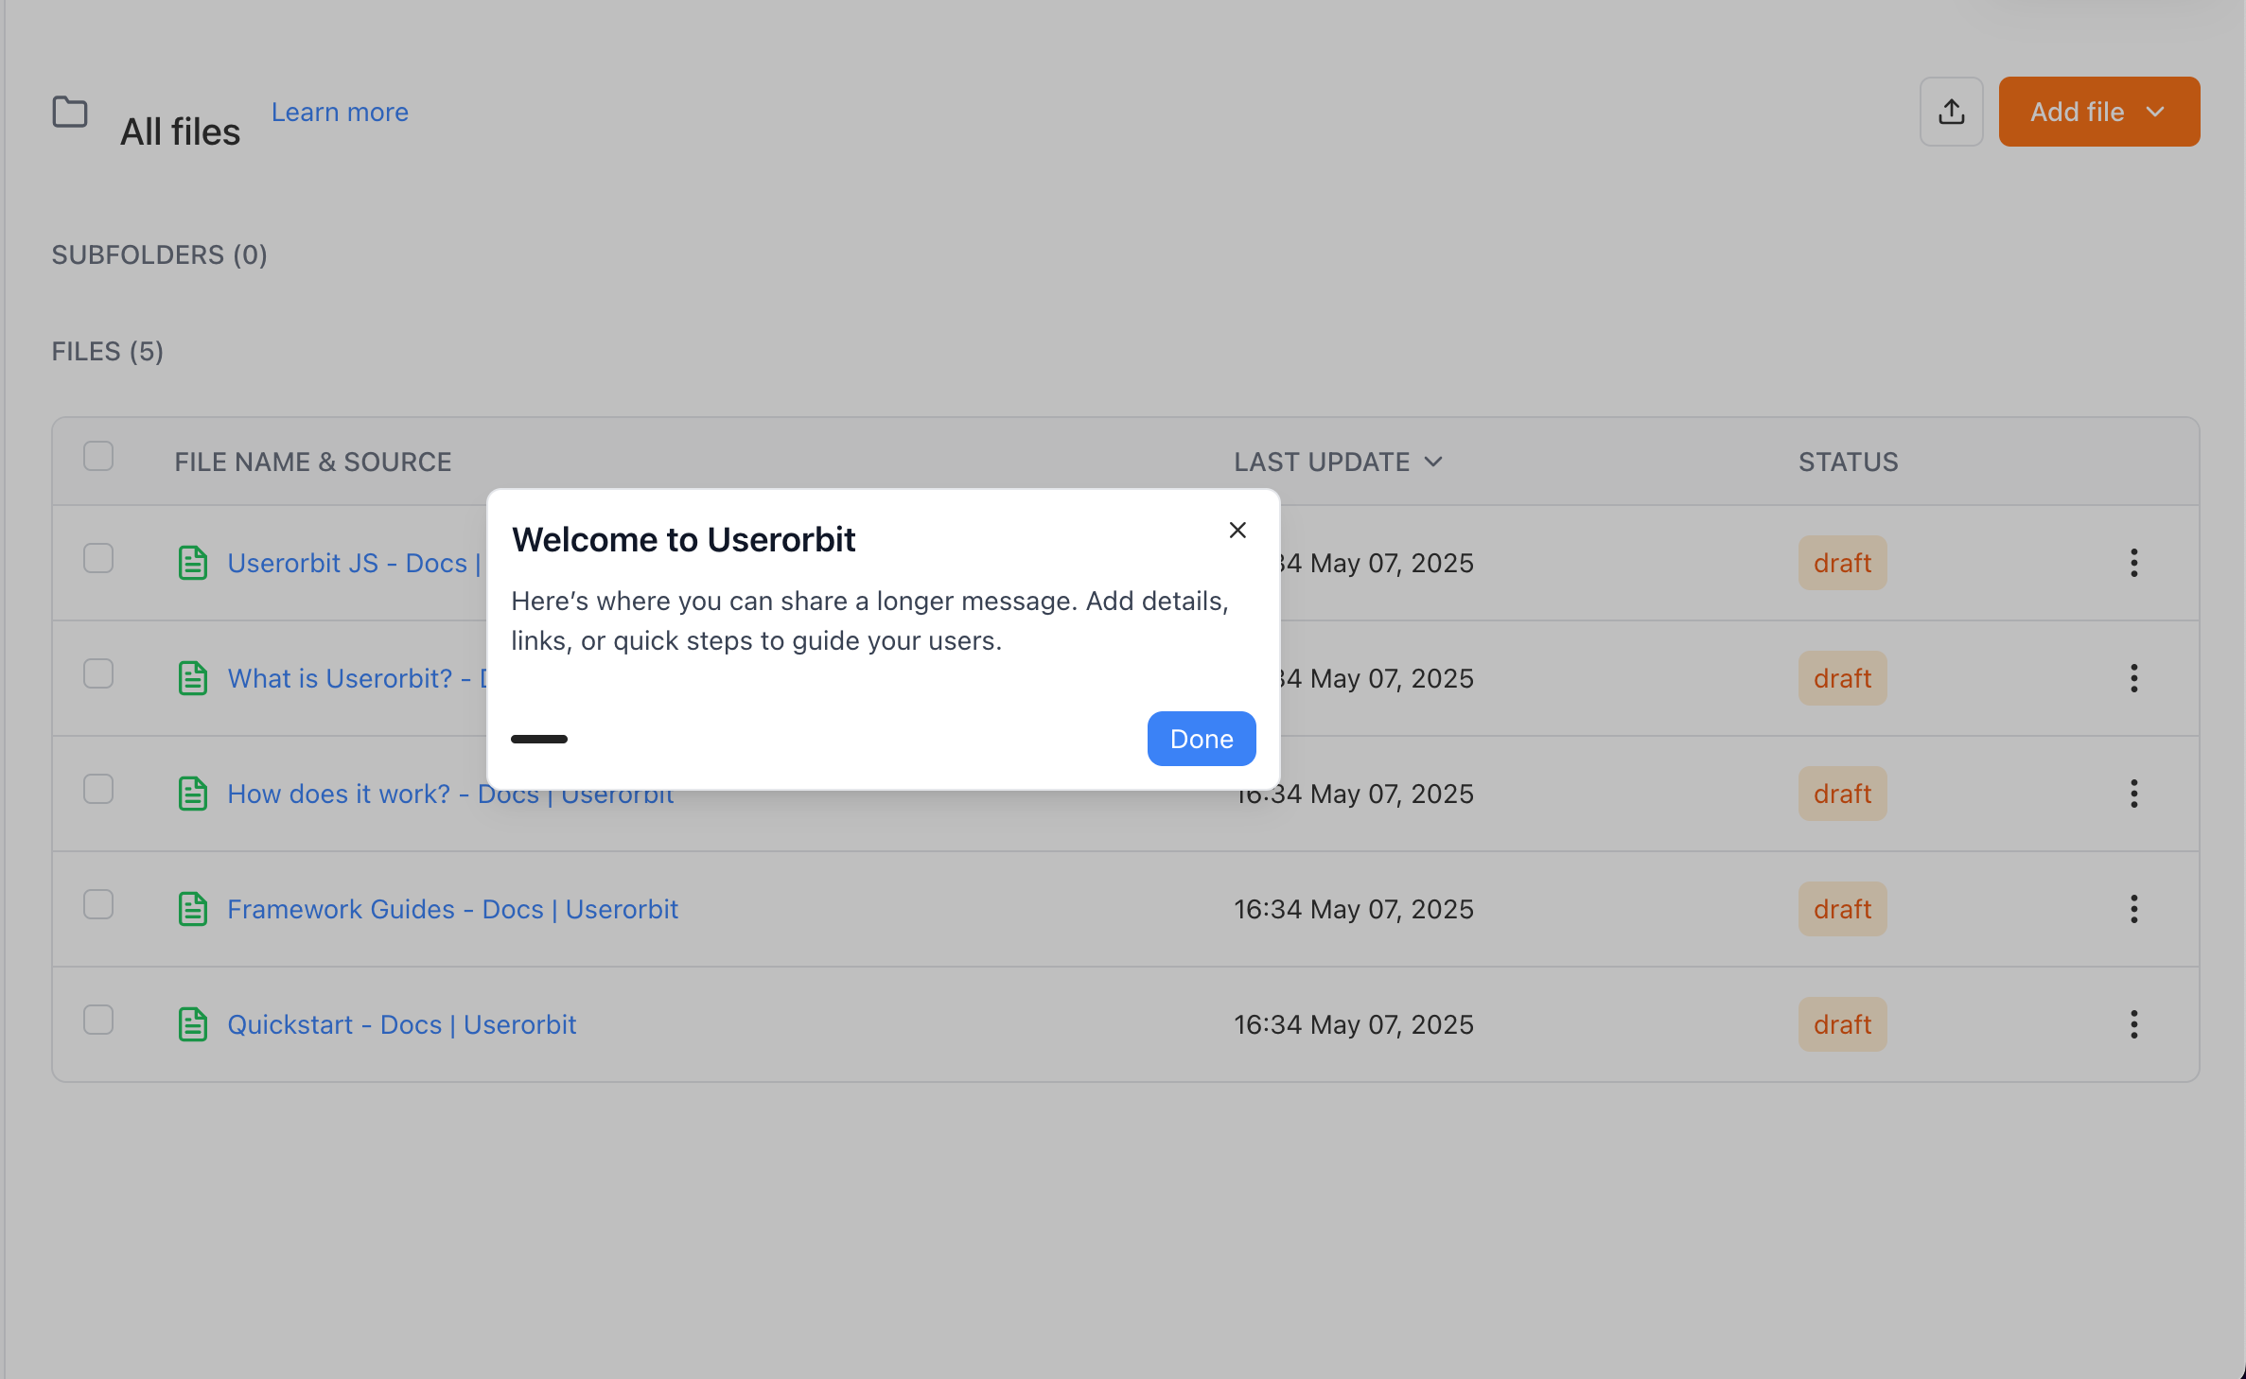Open the Learn more link

tap(340, 112)
